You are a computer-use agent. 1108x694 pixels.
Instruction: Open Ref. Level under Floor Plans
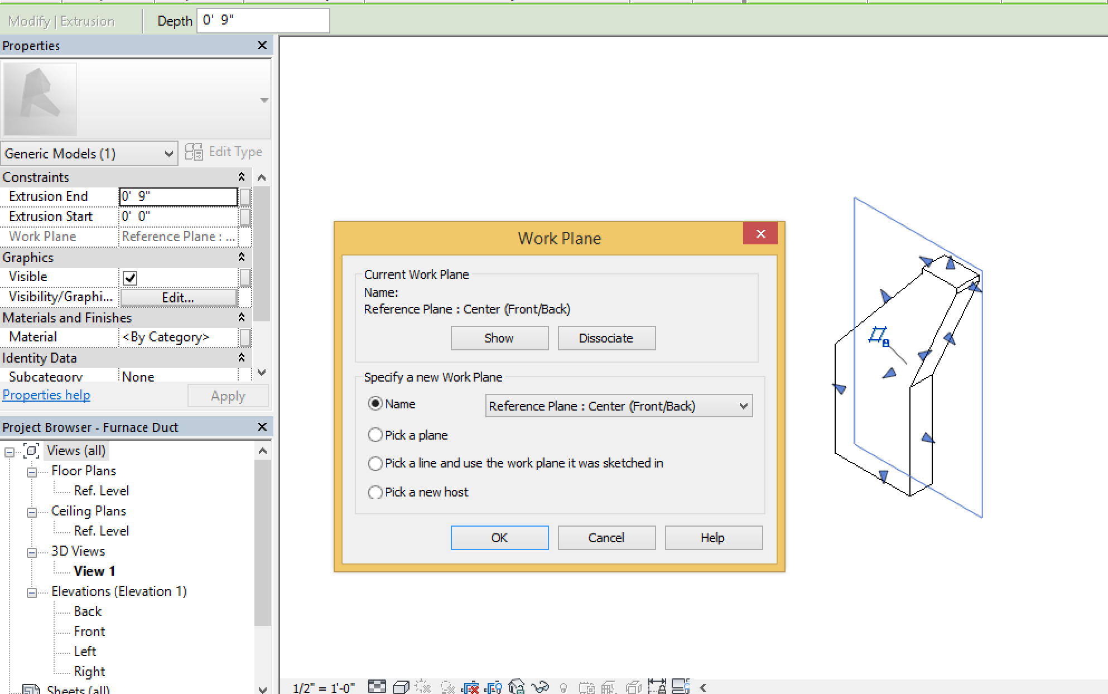click(101, 491)
